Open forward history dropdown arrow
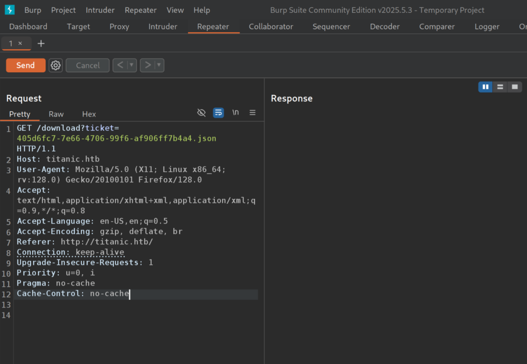 coord(159,65)
